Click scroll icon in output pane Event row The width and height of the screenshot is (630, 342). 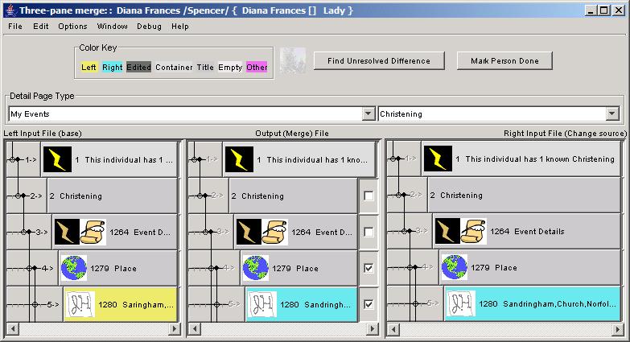(274, 232)
